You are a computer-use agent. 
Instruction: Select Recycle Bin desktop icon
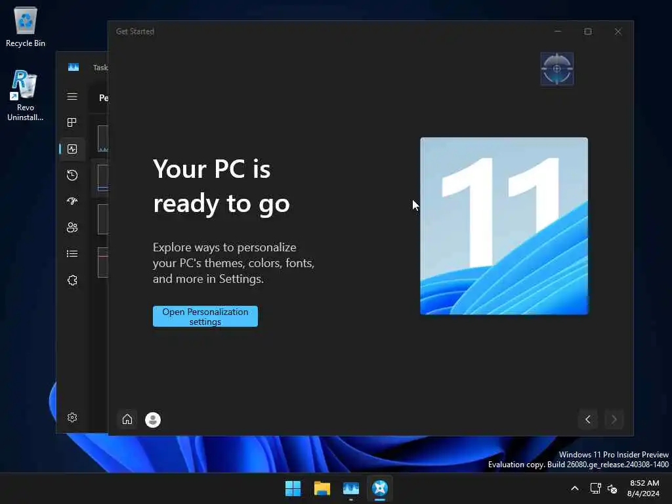26,27
